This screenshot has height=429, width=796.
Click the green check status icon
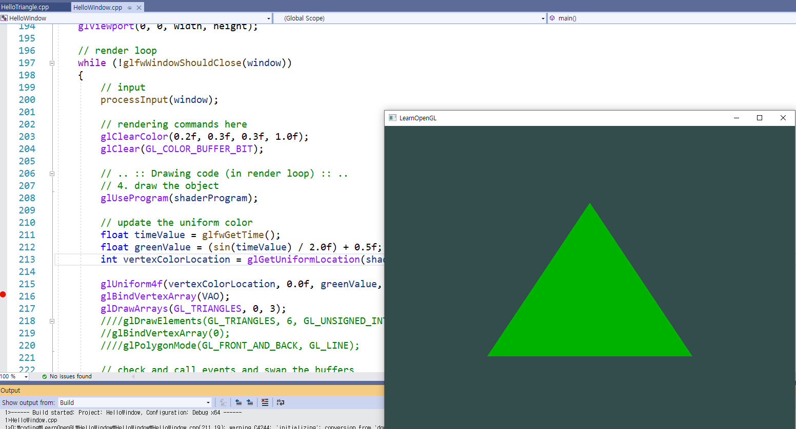[x=45, y=376]
